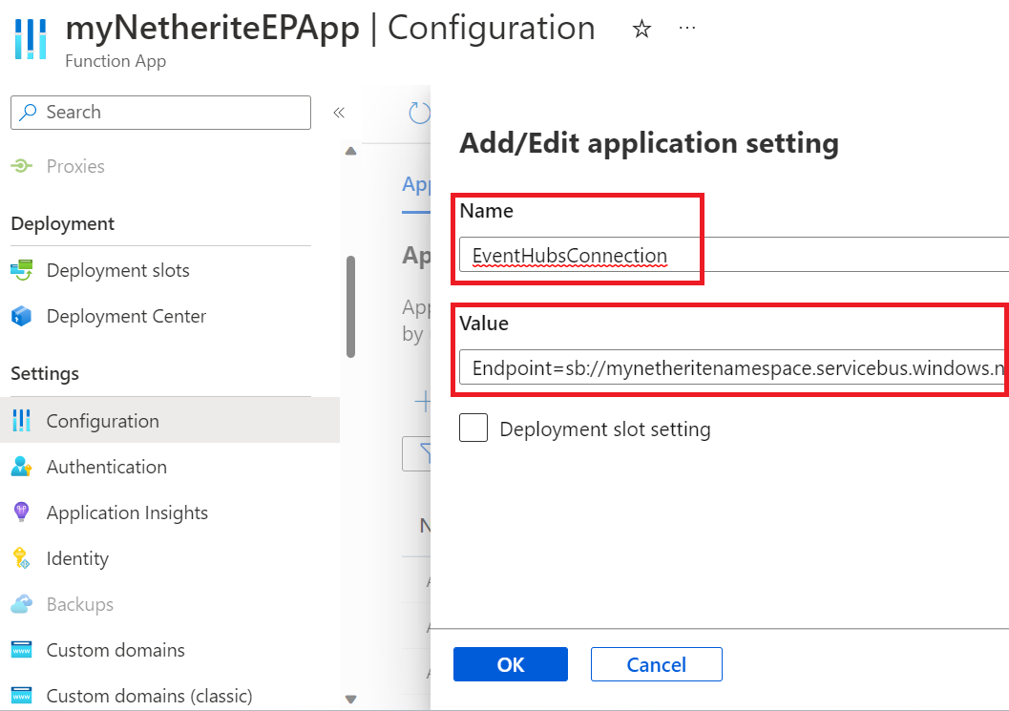The height and width of the screenshot is (711, 1009).
Task: Select Backups in the Settings menu list
Action: [x=78, y=604]
